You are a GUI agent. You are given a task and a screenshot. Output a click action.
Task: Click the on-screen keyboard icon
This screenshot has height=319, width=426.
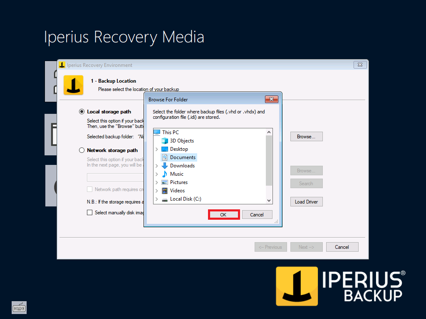[19, 307]
